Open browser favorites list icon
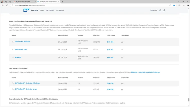 (x=179, y=5)
